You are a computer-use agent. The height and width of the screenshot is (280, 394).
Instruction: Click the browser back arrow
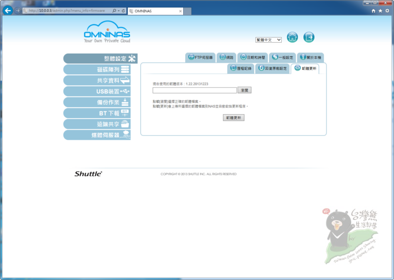tap(8, 10)
